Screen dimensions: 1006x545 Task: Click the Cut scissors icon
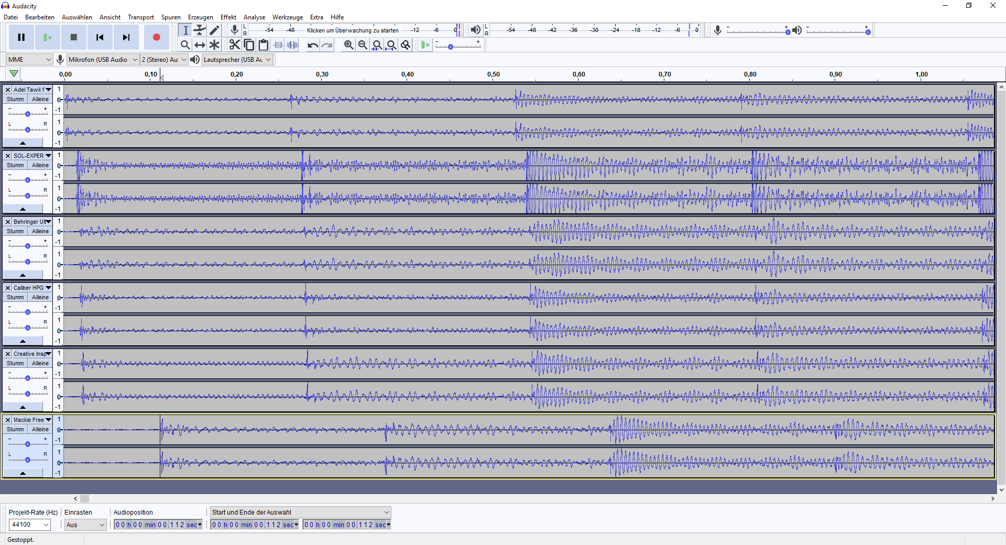[234, 45]
